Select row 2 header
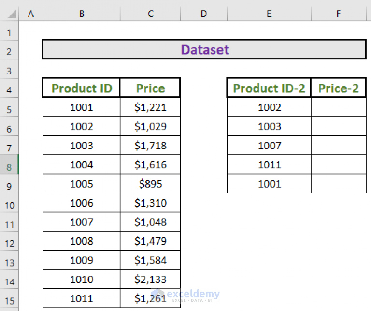371x311 pixels. 9,50
